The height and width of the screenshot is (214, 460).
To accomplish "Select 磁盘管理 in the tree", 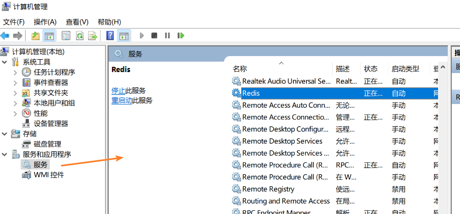I will pyautogui.click(x=48, y=144).
